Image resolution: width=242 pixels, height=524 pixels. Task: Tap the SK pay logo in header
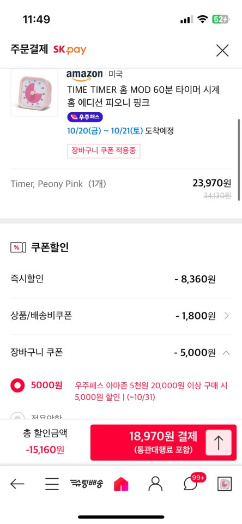tap(70, 50)
